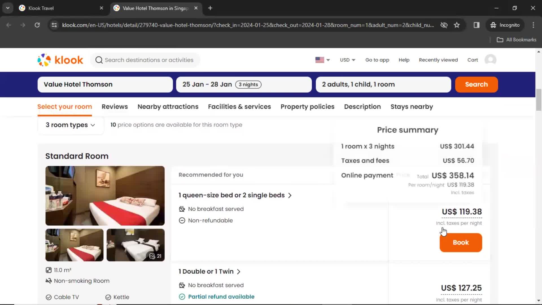Click the page vertical scrollbar thumb
This screenshot has height=305, width=542.
click(x=539, y=100)
